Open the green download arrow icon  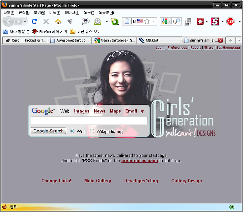pyautogui.click(x=98, y=21)
